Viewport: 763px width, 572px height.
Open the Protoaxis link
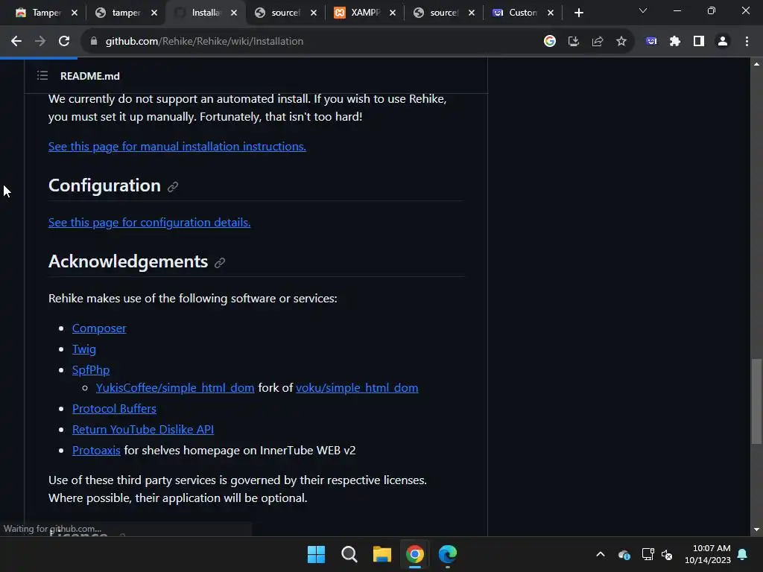[96, 451]
